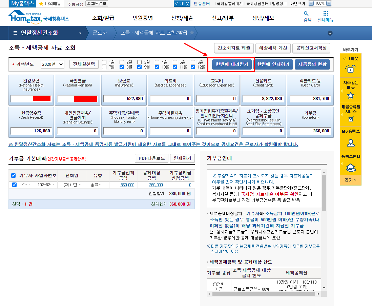Open the 상담/제보 main menu
Image resolution: width=372 pixels, height=308 pixels.
[x=263, y=18]
